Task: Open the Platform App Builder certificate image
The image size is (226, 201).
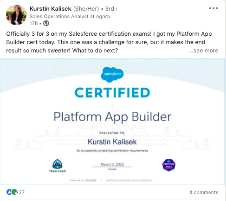Action: pos(112,122)
